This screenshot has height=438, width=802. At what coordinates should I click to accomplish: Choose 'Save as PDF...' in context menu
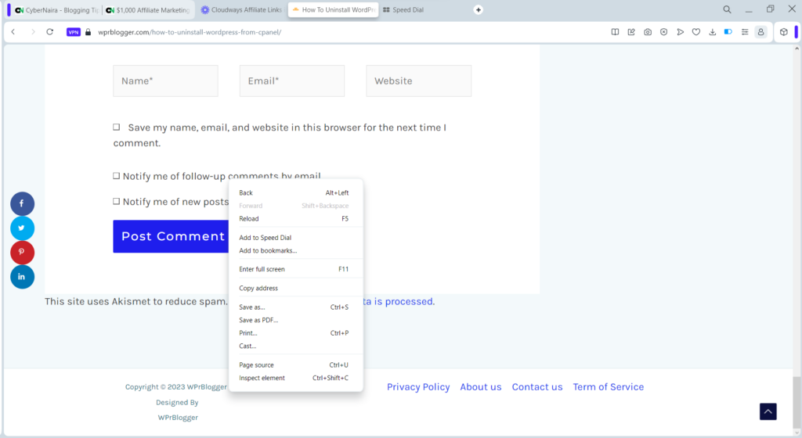tap(258, 320)
